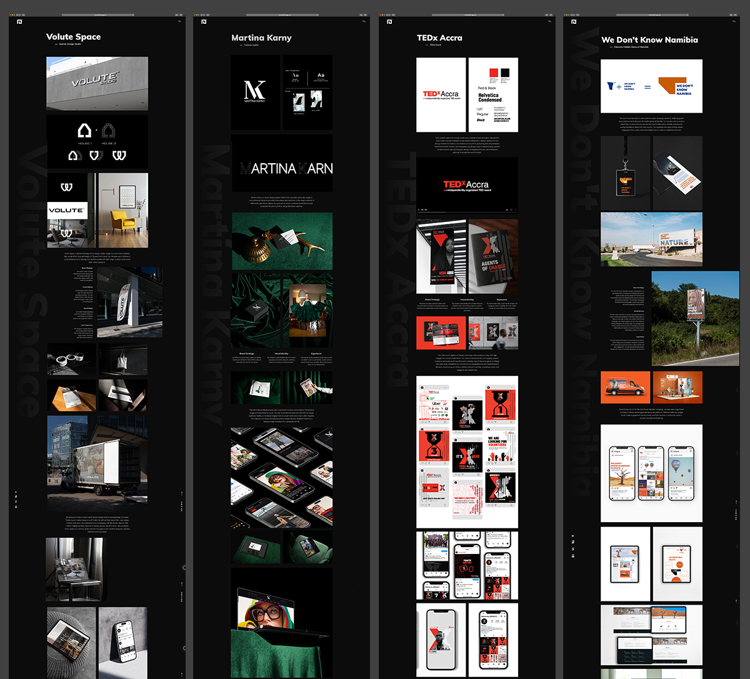The height and width of the screenshot is (679, 750).
Task: Open the Volute flag banner photo
Action: 129,302
